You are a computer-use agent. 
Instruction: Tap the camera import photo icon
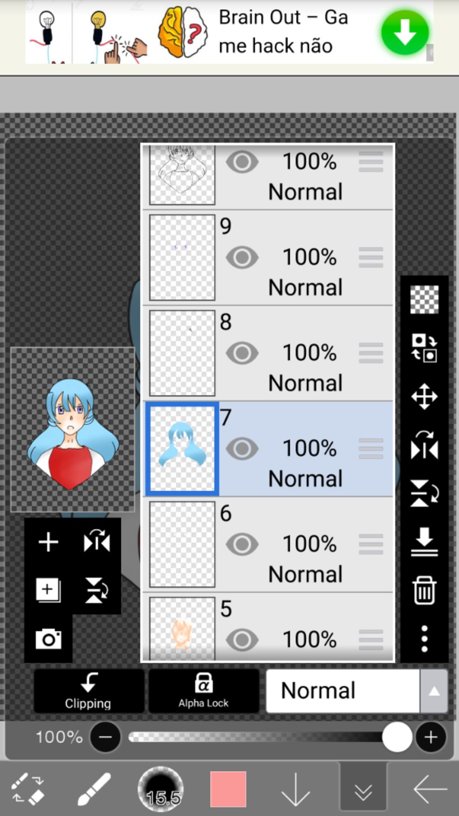tap(48, 638)
